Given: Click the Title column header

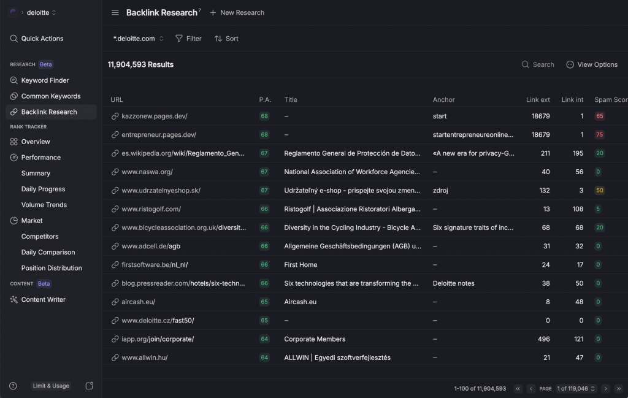Looking at the screenshot, I should pyautogui.click(x=291, y=100).
